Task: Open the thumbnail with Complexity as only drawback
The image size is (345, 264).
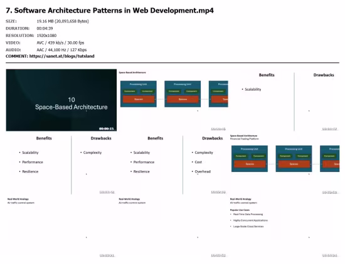Action: (61, 163)
